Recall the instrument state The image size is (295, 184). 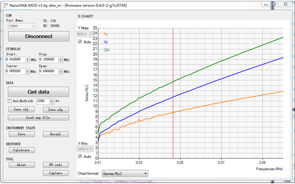tap(55, 134)
